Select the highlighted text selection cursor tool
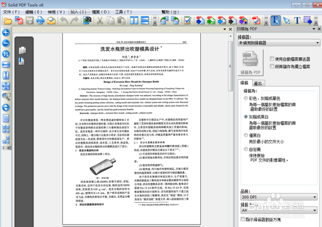 pos(276,21)
